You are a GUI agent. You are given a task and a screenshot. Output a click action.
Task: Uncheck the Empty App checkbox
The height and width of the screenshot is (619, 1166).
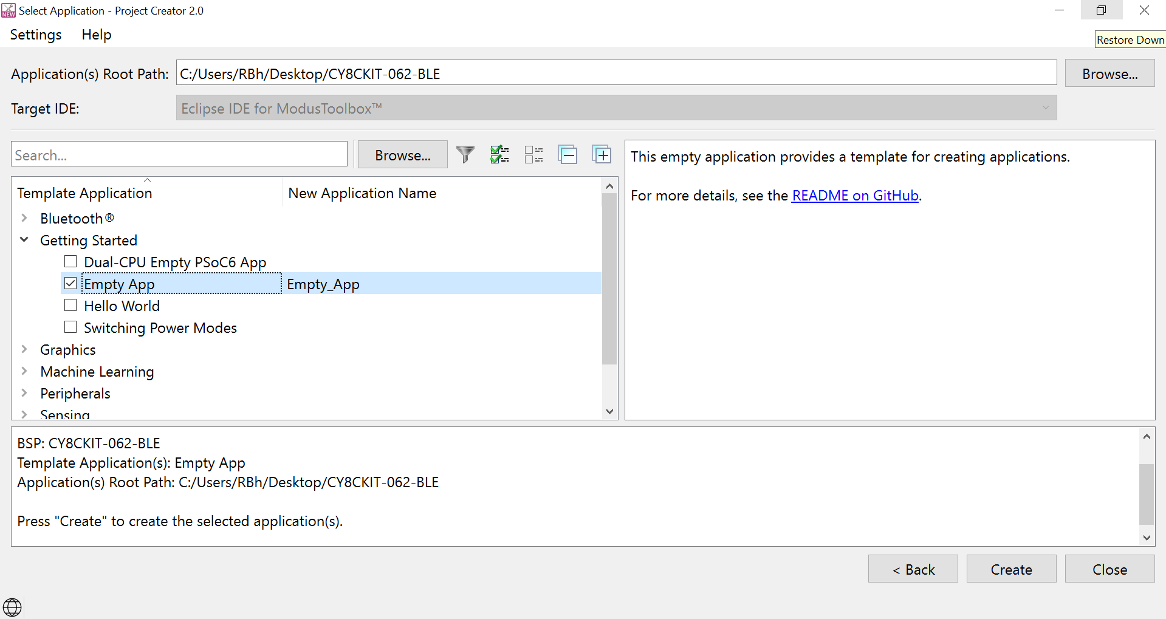point(70,284)
